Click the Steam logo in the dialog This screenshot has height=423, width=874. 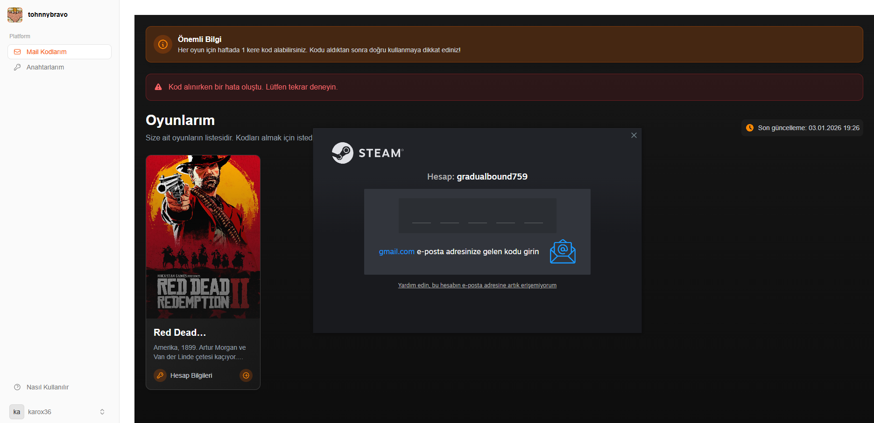(x=367, y=153)
